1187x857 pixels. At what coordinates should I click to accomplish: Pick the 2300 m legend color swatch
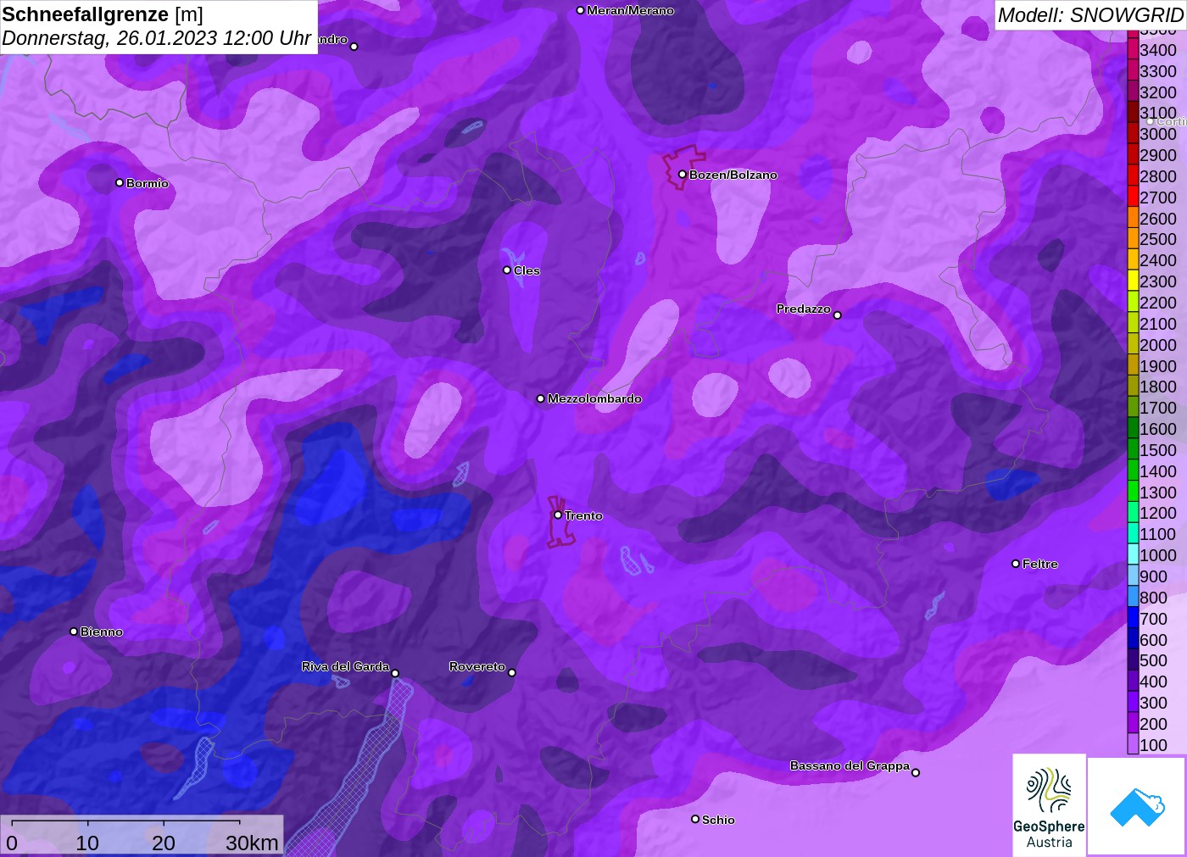pyautogui.click(x=1133, y=281)
